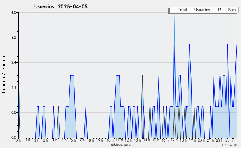The width and height of the screenshot is (241, 148).
Task: Click the IP legend entry
Action: pos(216,10)
